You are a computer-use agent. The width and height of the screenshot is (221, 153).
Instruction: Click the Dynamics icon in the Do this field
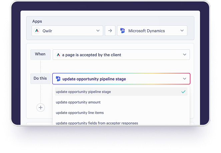[58, 79]
